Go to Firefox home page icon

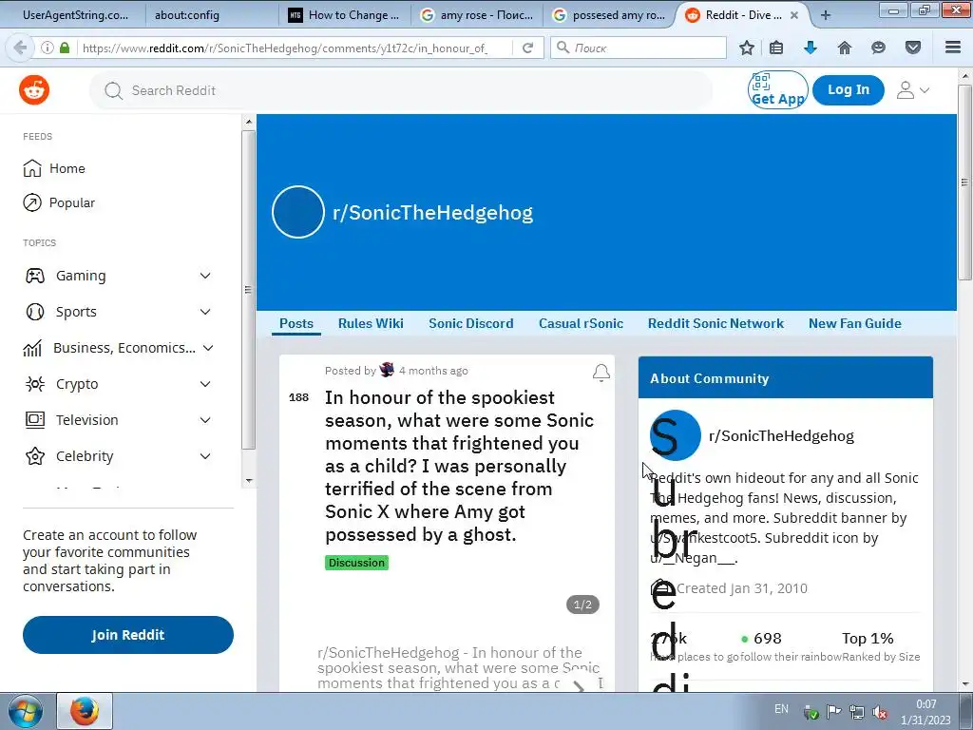coord(845,48)
